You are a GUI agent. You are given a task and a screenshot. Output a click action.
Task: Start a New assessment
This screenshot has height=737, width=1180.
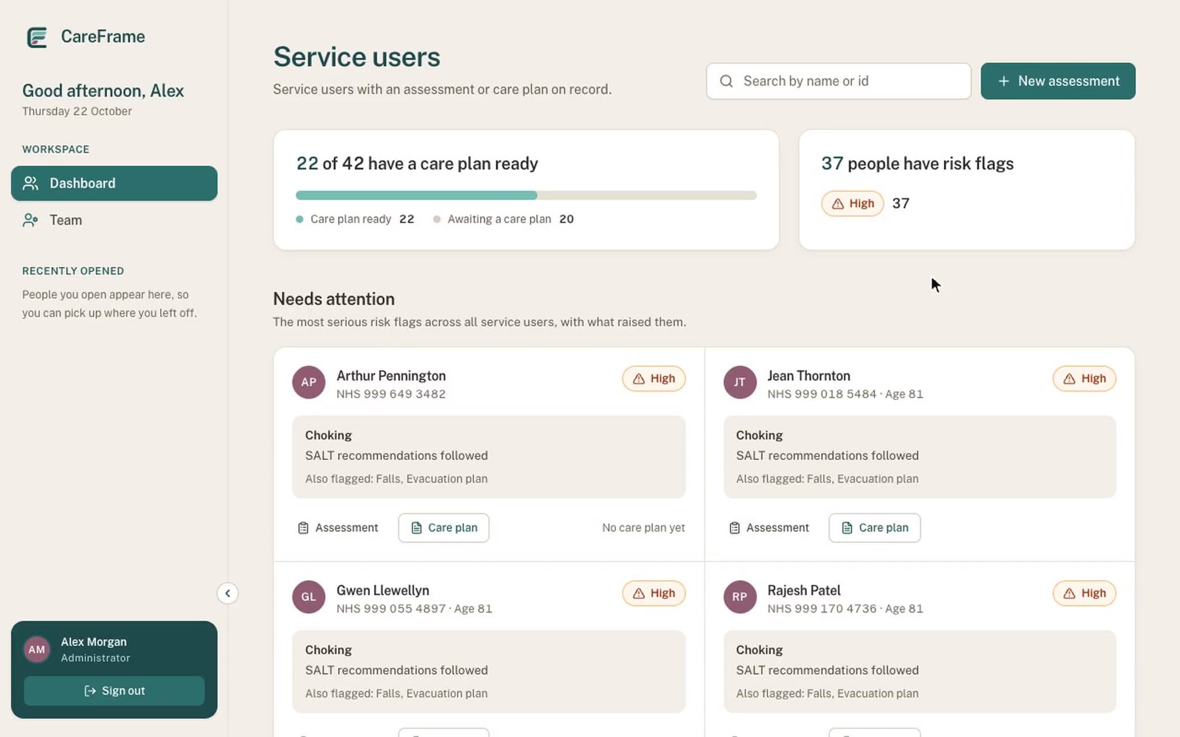1058,81
